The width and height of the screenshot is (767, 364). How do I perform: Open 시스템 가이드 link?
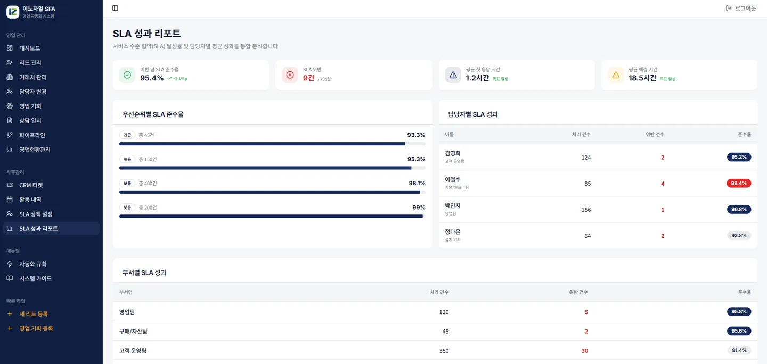[51, 278]
